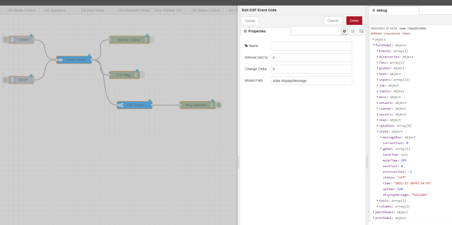Image resolution: width=452 pixels, height=225 pixels.
Task: Click the START inject node arrow icon
Action: pyautogui.click(x=12, y=40)
